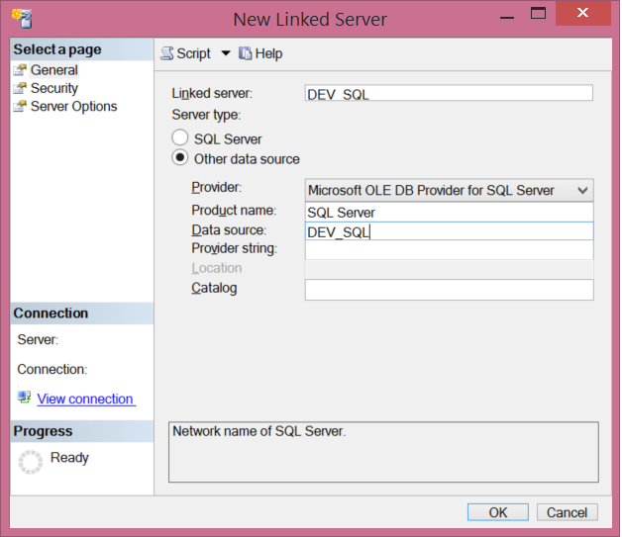The image size is (622, 537).
Task: Click the Security page icon
Action: click(20, 88)
